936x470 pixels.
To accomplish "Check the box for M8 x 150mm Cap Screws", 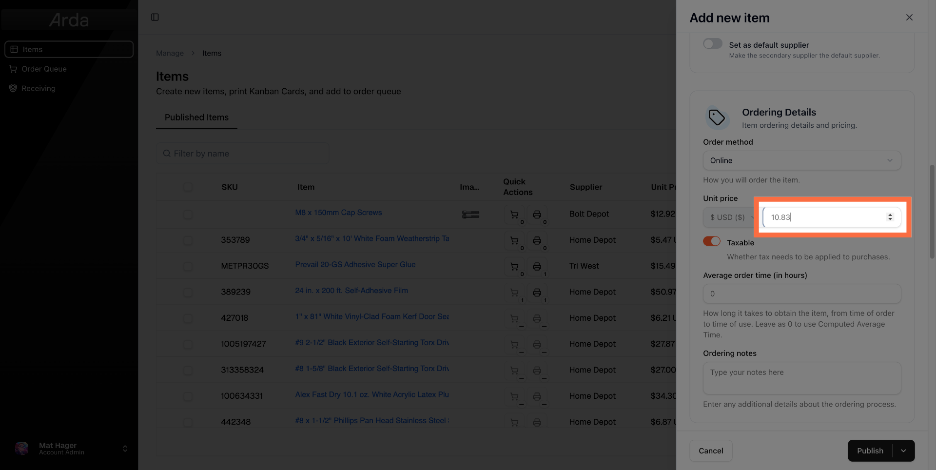I will 188,215.
